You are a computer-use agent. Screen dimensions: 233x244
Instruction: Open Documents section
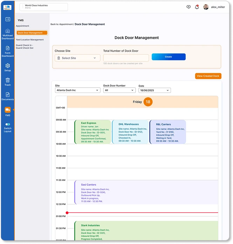coord(8,96)
